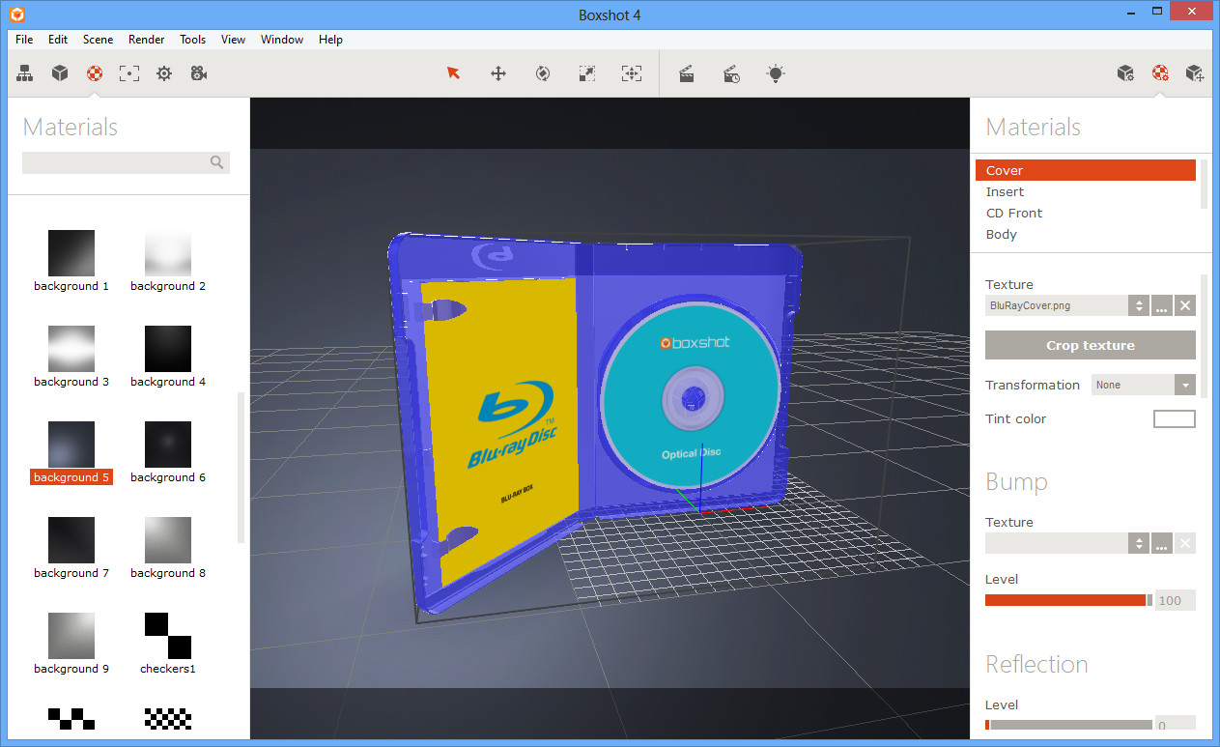Open the Edit menu
1220x747 pixels.
58,40
